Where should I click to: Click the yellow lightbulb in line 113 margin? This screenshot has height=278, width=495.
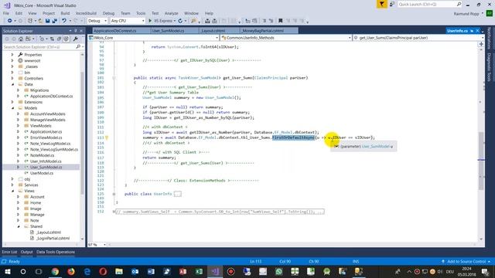pyautogui.click(x=107, y=137)
